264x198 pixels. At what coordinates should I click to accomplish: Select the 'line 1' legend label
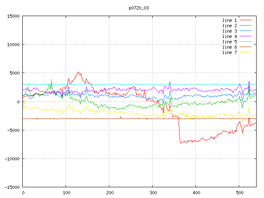pos(229,20)
